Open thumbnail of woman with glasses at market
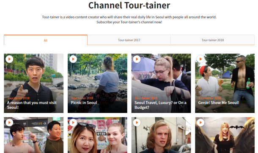Image resolution: width=258 pixels, height=153 pixels. pyautogui.click(x=161, y=83)
